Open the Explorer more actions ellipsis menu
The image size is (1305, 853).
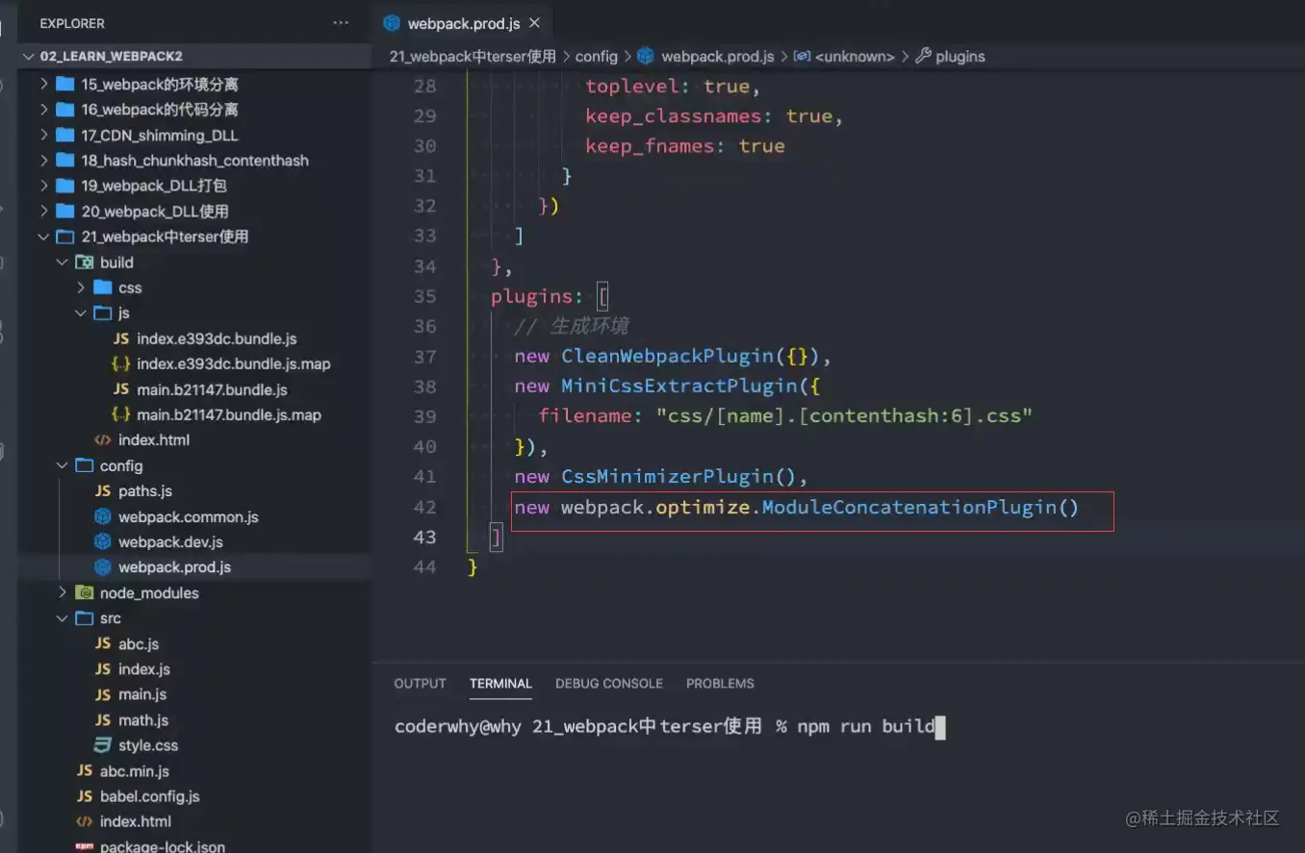click(341, 22)
